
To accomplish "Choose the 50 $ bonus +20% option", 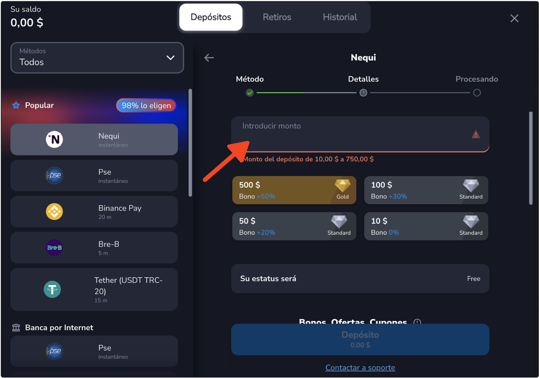I will tap(294, 226).
